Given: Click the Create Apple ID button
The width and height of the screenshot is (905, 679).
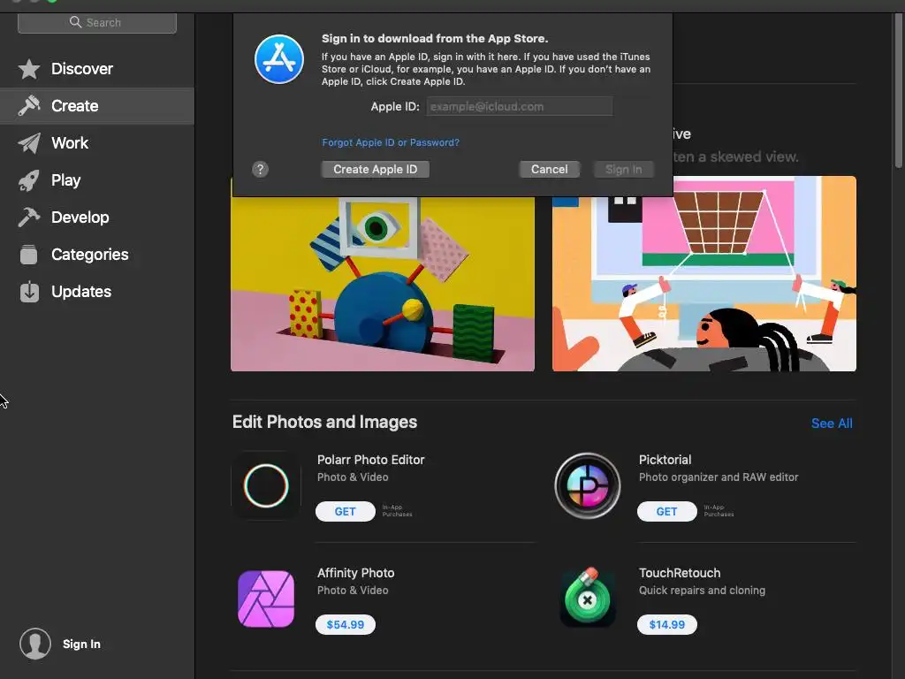Looking at the screenshot, I should (375, 169).
